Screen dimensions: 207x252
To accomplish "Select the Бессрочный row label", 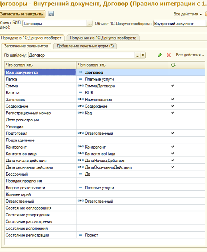I will (x=17, y=174).
